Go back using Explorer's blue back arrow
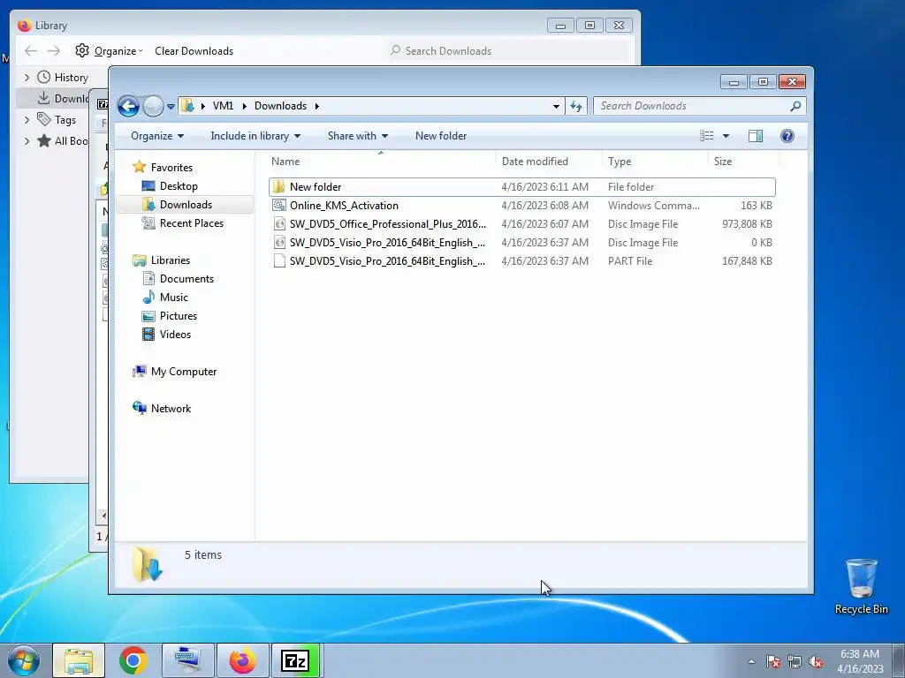905x678 pixels. point(128,106)
